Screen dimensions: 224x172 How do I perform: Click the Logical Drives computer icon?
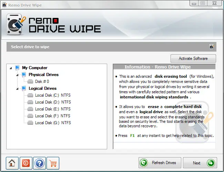[24, 88]
